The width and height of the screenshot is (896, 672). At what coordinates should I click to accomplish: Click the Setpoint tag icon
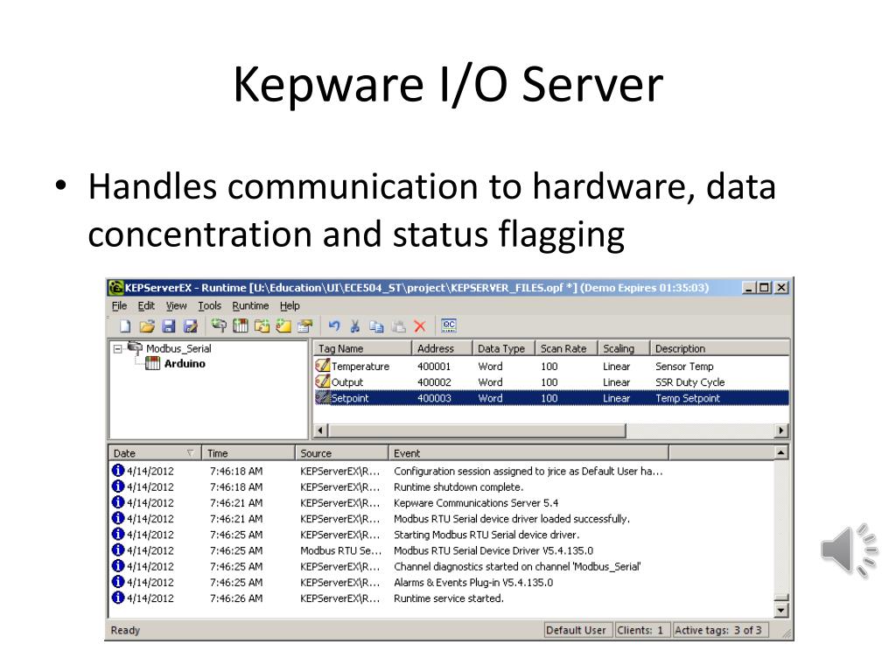[323, 397]
